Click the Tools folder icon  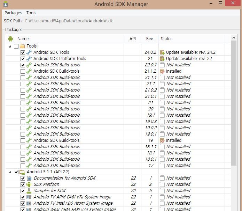point(22,46)
